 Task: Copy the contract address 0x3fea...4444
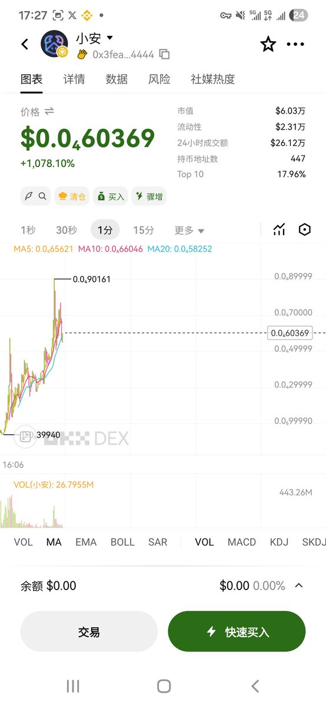click(165, 55)
